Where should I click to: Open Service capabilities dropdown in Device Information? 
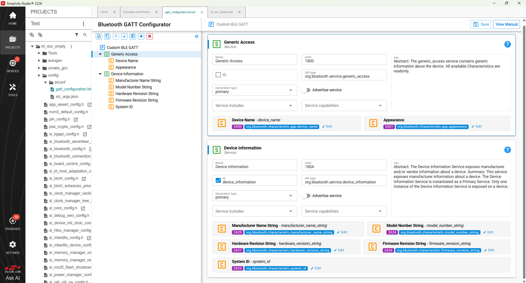pyautogui.click(x=344, y=211)
